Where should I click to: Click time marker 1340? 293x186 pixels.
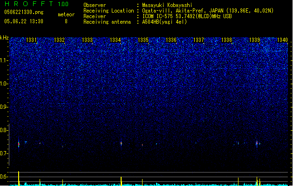[282, 40]
